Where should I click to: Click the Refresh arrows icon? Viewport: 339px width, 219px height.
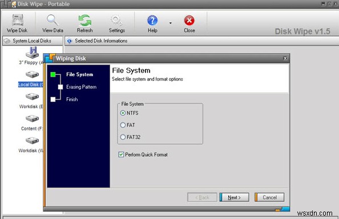coord(84,21)
